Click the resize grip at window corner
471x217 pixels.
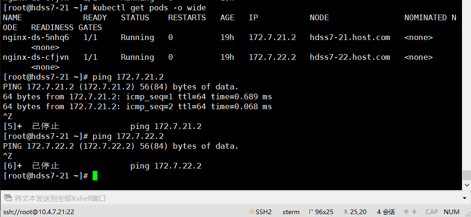pos(467,213)
